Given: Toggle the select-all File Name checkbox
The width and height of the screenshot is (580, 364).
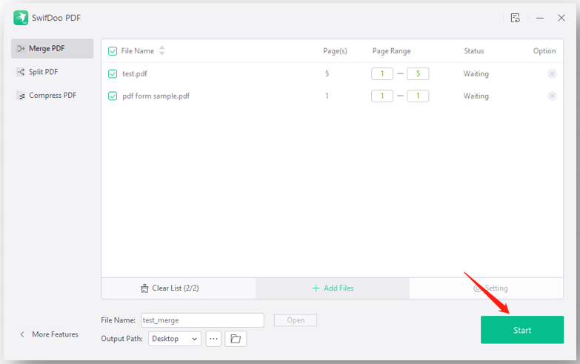Looking at the screenshot, I should pyautogui.click(x=113, y=51).
